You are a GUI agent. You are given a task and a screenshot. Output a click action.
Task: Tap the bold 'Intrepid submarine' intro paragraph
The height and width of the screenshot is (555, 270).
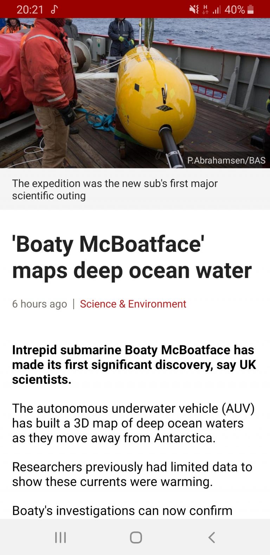(134, 364)
